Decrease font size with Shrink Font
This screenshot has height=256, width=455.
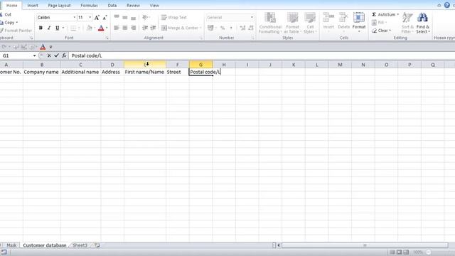pos(105,18)
